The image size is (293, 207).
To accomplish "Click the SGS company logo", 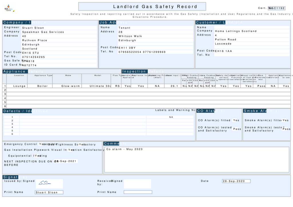I will (9, 8).
